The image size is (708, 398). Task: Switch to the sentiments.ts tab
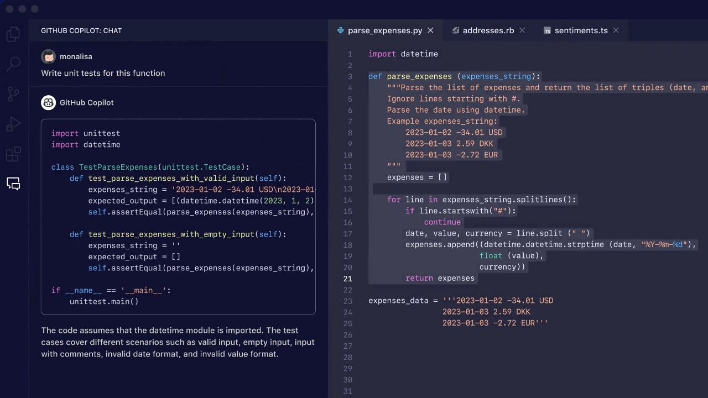point(581,30)
